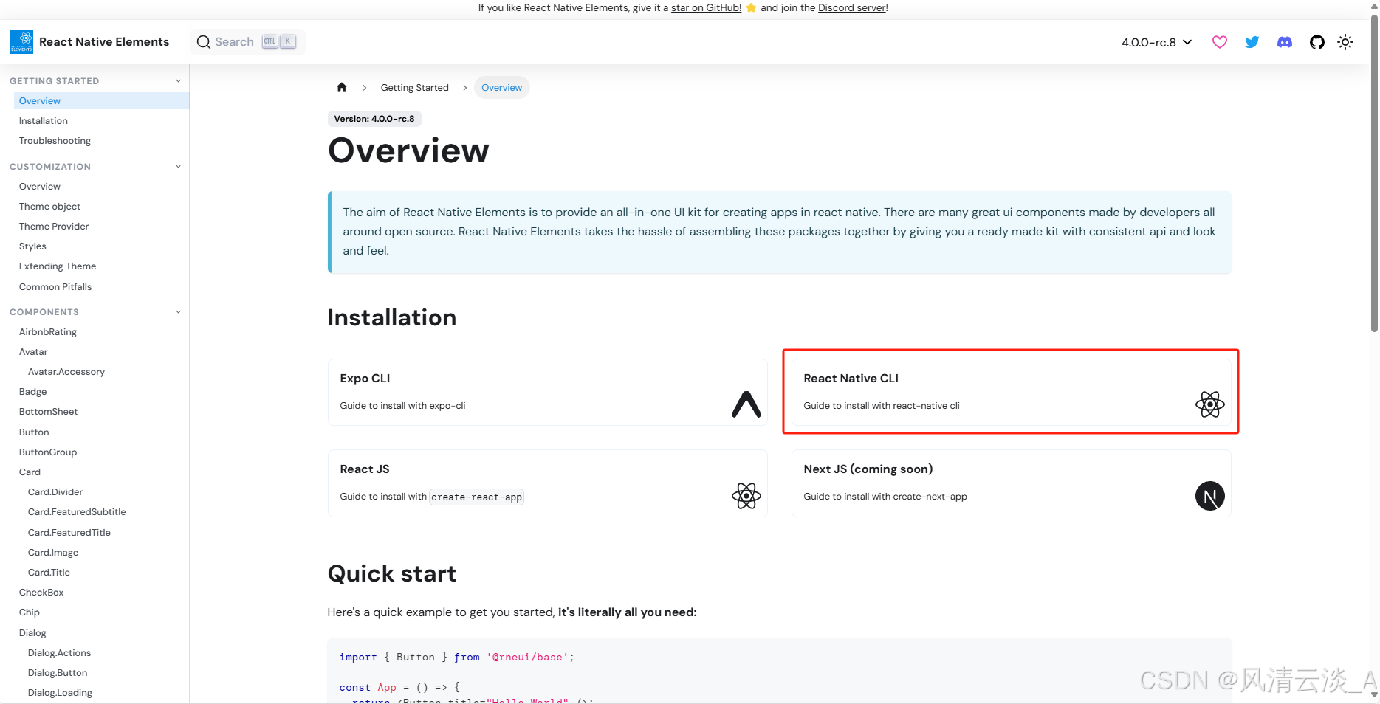Image resolution: width=1380 pixels, height=704 pixels.
Task: Click the home breadcrumb icon
Action: tap(341, 87)
